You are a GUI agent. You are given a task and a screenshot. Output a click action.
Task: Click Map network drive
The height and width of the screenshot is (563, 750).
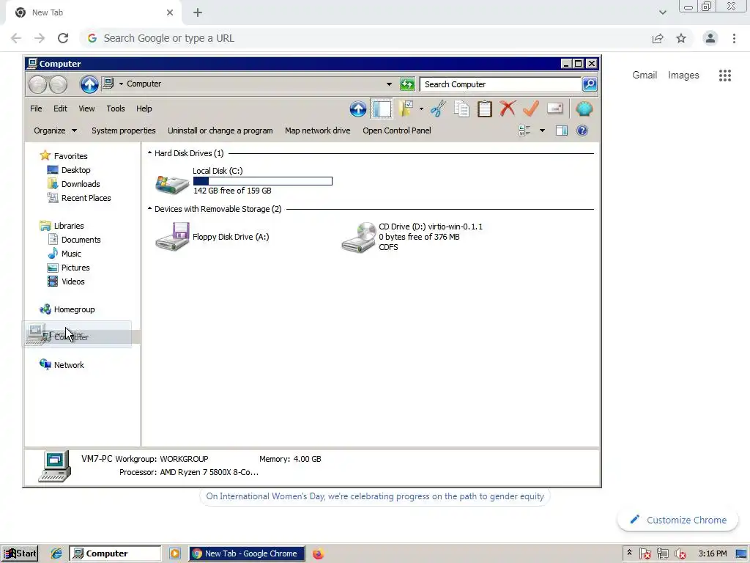pos(318,130)
